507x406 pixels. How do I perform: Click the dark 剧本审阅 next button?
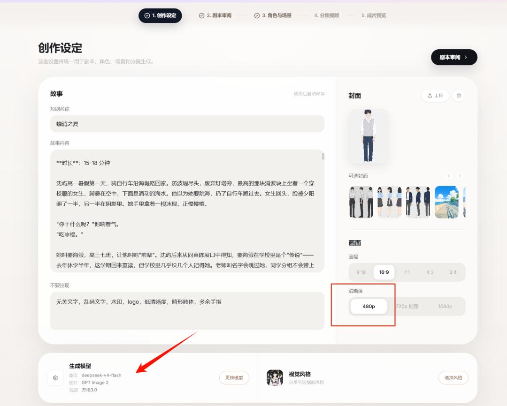click(454, 57)
